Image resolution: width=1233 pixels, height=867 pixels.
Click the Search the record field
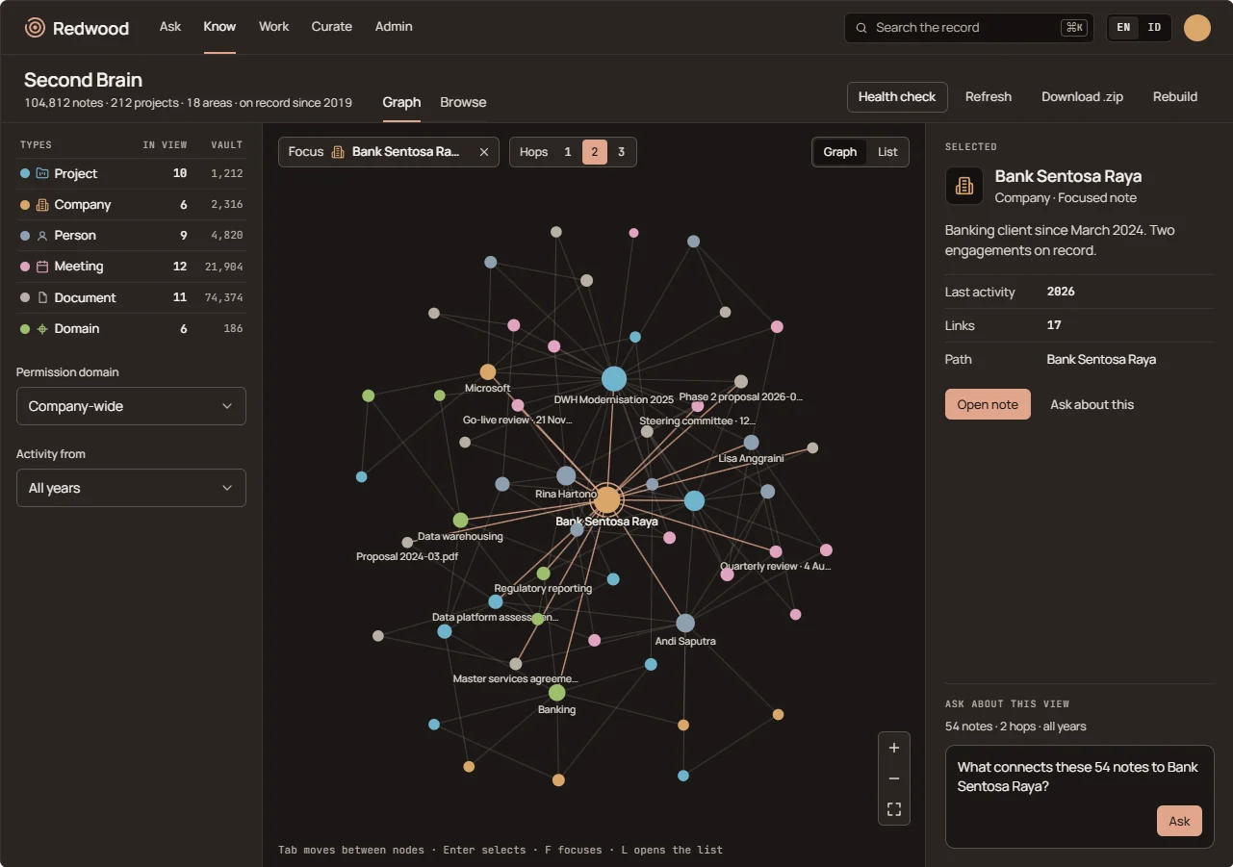point(968,28)
